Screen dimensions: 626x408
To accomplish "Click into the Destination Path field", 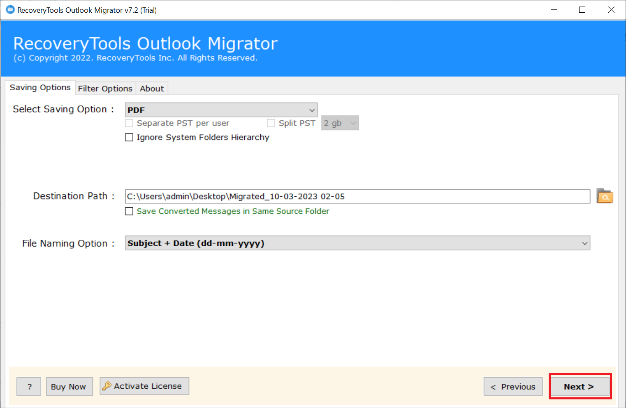I will point(357,197).
